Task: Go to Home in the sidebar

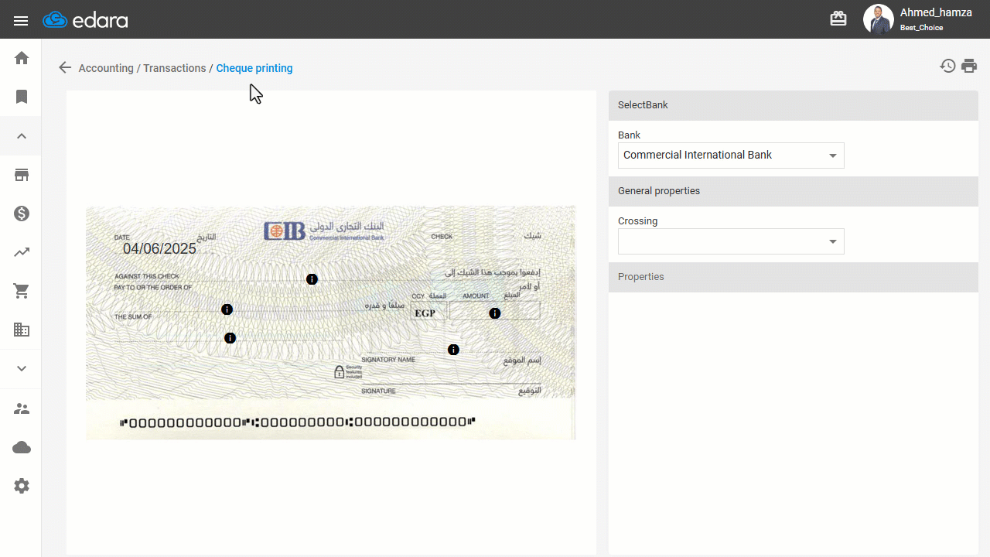Action: click(22, 58)
